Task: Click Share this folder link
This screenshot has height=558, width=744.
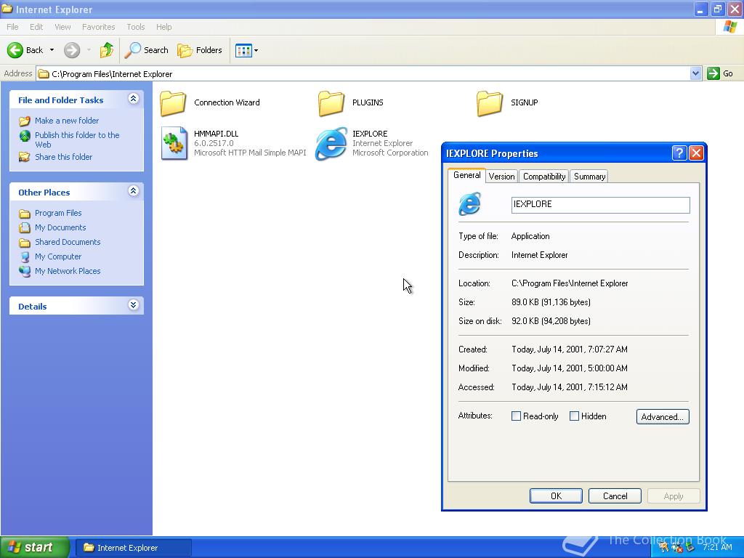Action: tap(63, 157)
